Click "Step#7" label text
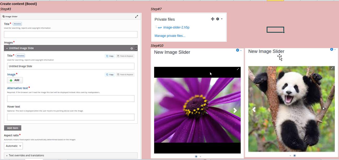 [x=156, y=9]
